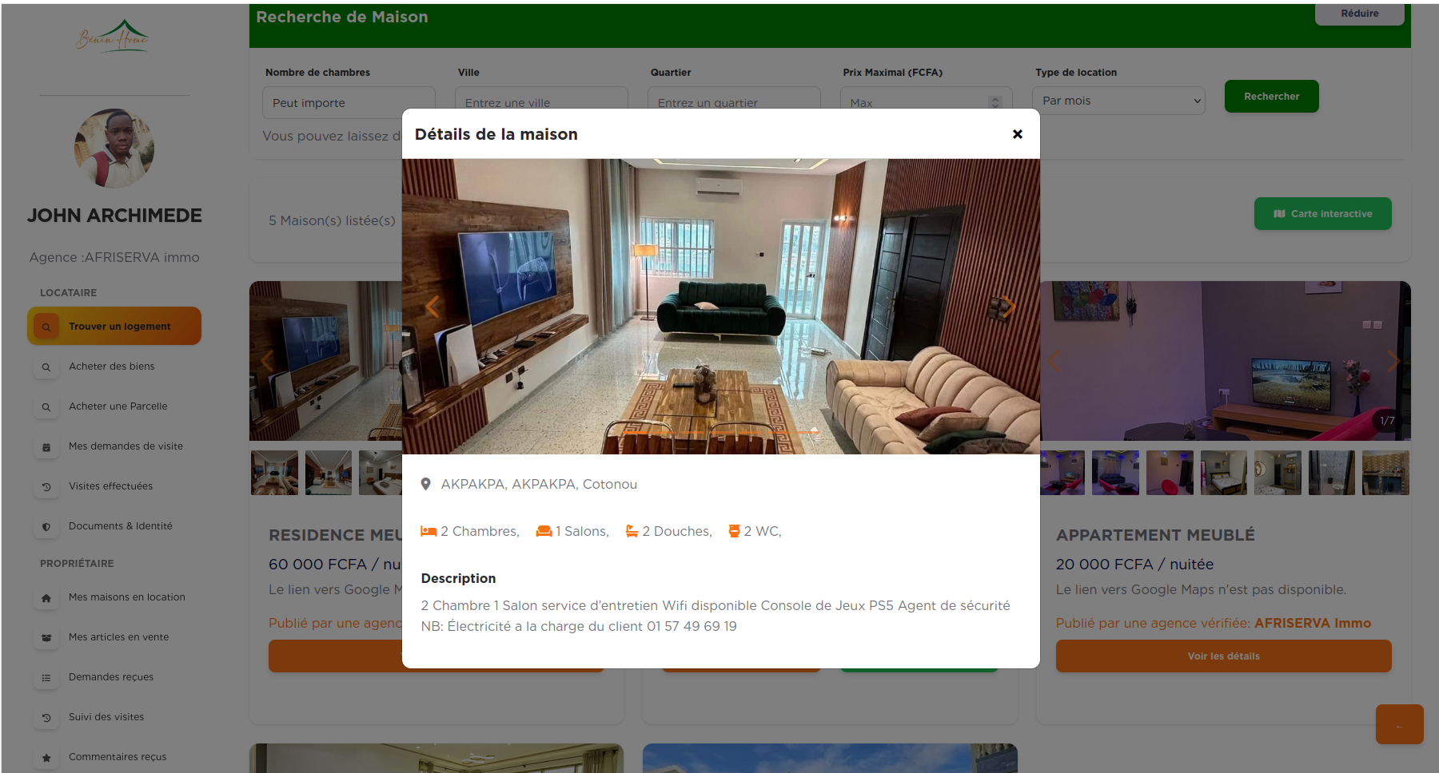The height and width of the screenshot is (773, 1439).
Task: Advance to next photo in modal carousel
Action: (x=1008, y=307)
